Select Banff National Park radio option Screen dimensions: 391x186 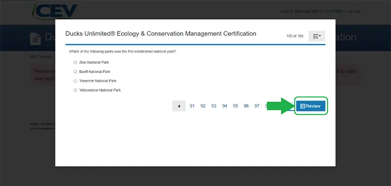[x=75, y=72]
